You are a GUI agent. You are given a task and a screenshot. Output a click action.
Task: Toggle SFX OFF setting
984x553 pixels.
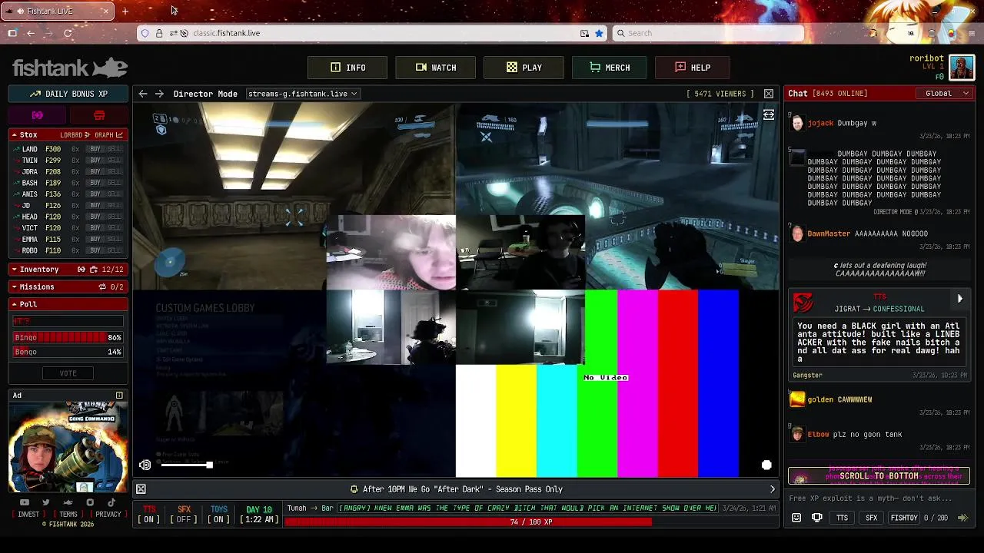point(184,515)
